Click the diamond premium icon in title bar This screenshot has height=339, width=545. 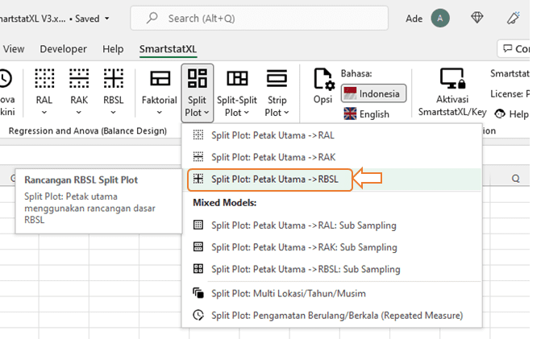click(477, 18)
